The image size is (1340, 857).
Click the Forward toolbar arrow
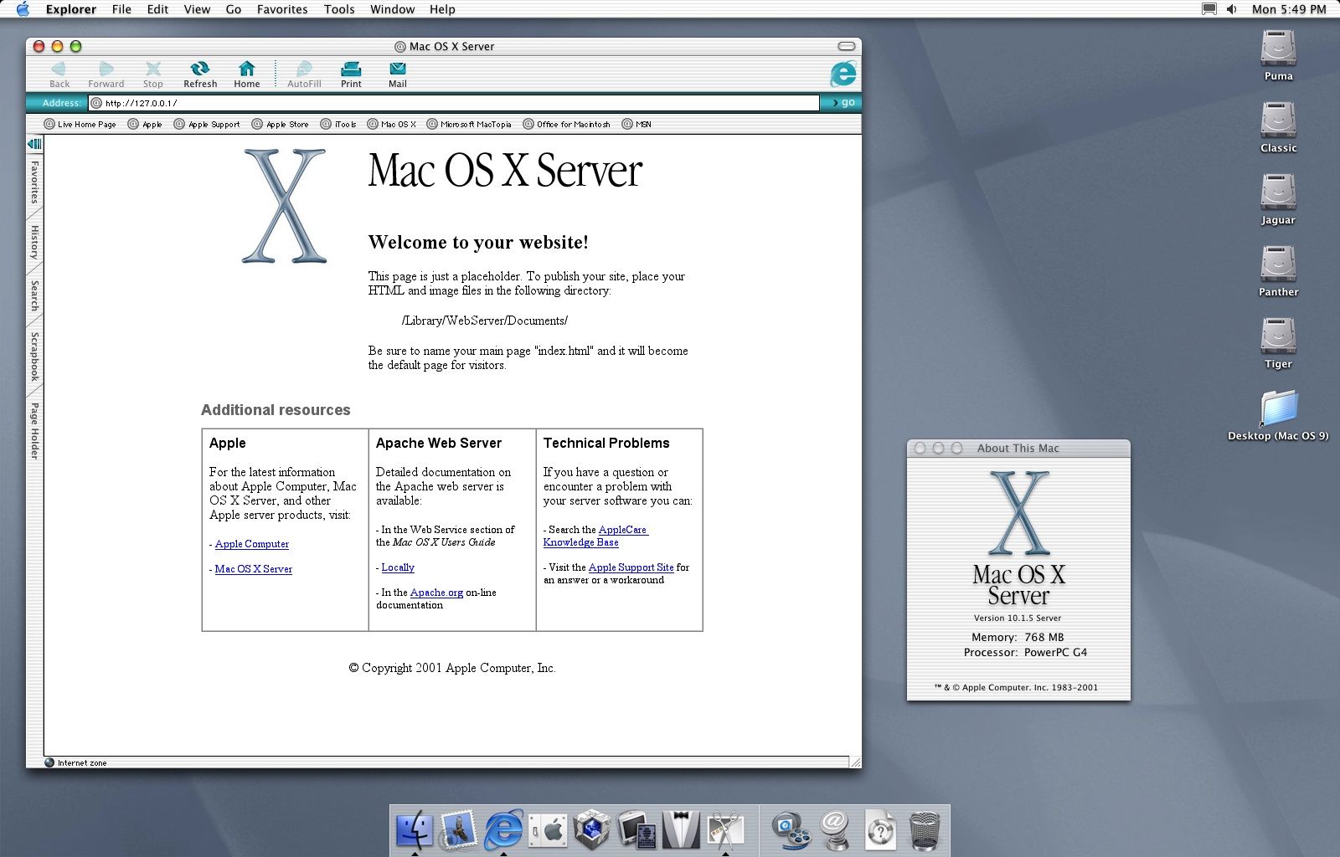coord(106,74)
